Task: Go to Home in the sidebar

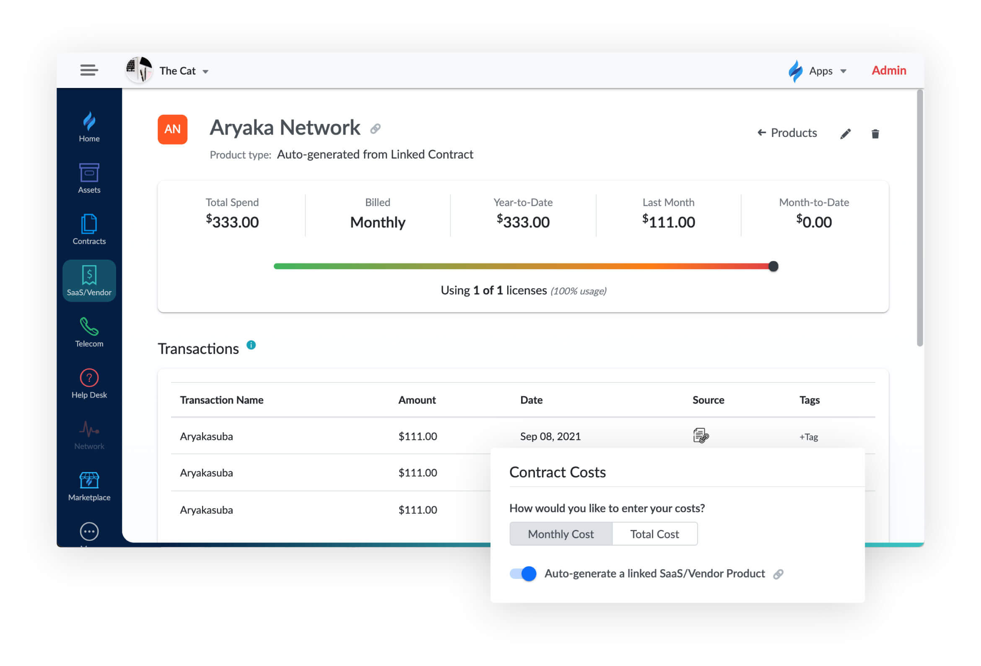Action: [x=89, y=127]
